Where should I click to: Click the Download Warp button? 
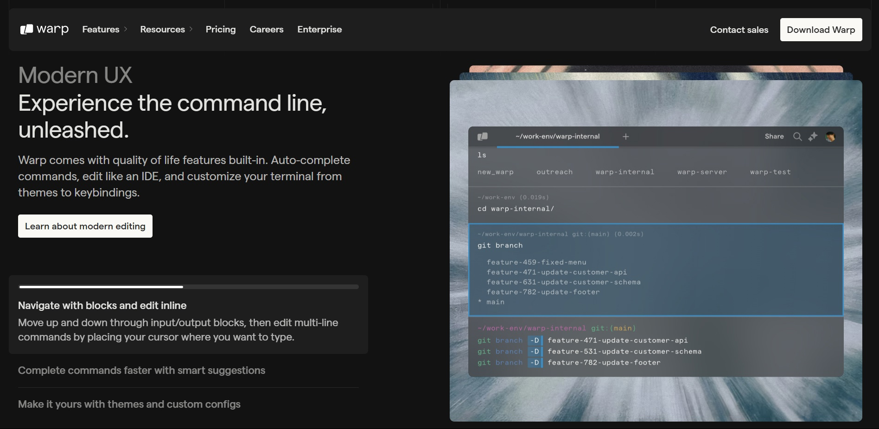tap(821, 30)
